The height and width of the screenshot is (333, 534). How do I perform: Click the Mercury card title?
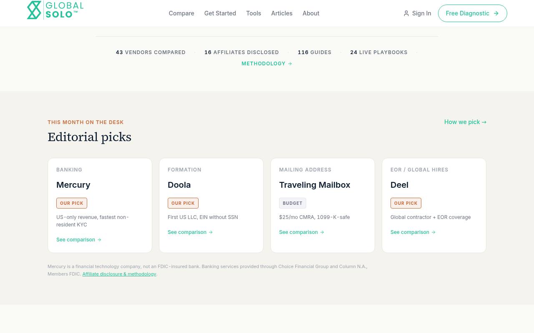click(73, 185)
